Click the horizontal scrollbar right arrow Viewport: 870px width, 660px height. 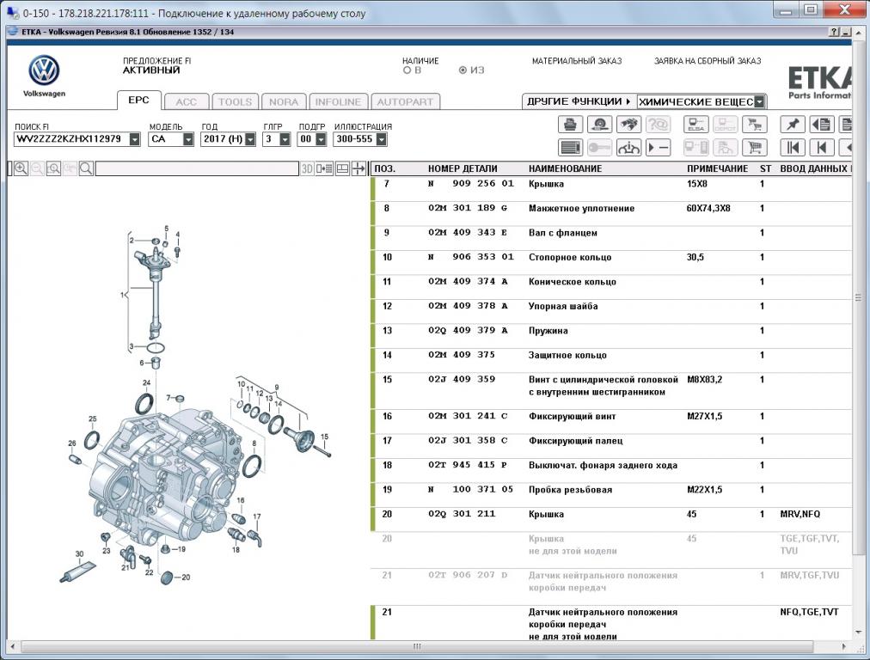[844, 647]
